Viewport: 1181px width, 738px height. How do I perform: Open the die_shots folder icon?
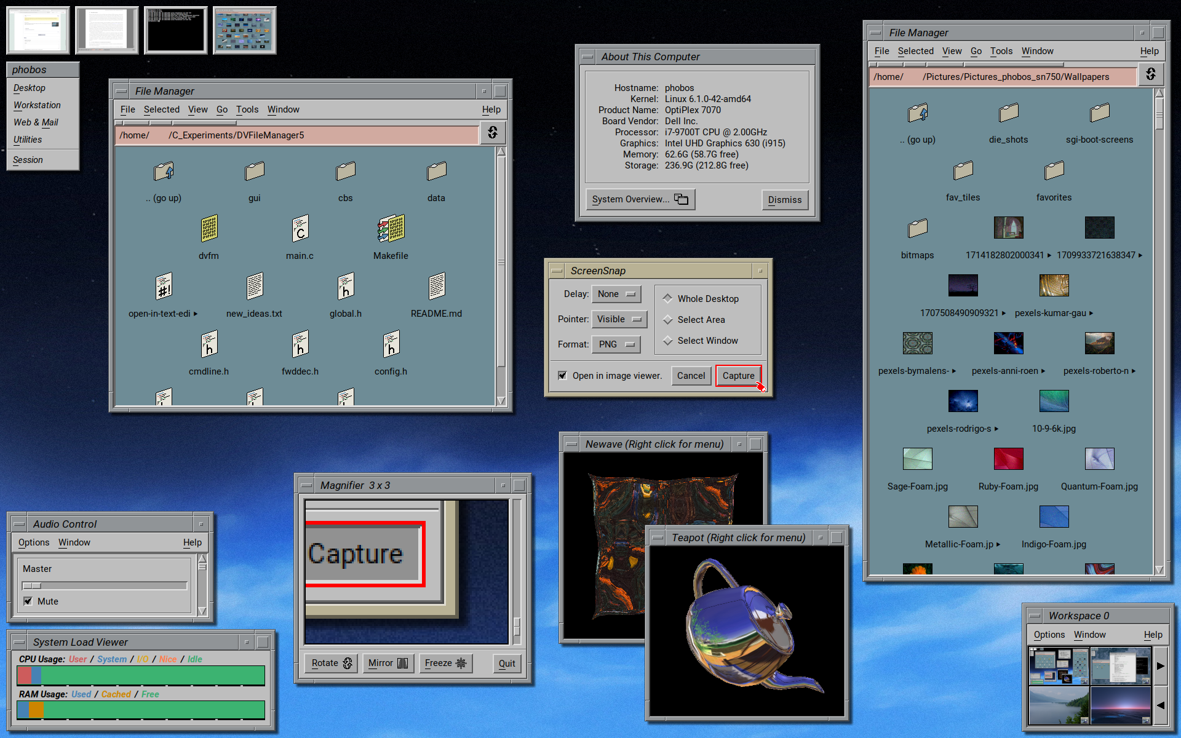point(1008,113)
